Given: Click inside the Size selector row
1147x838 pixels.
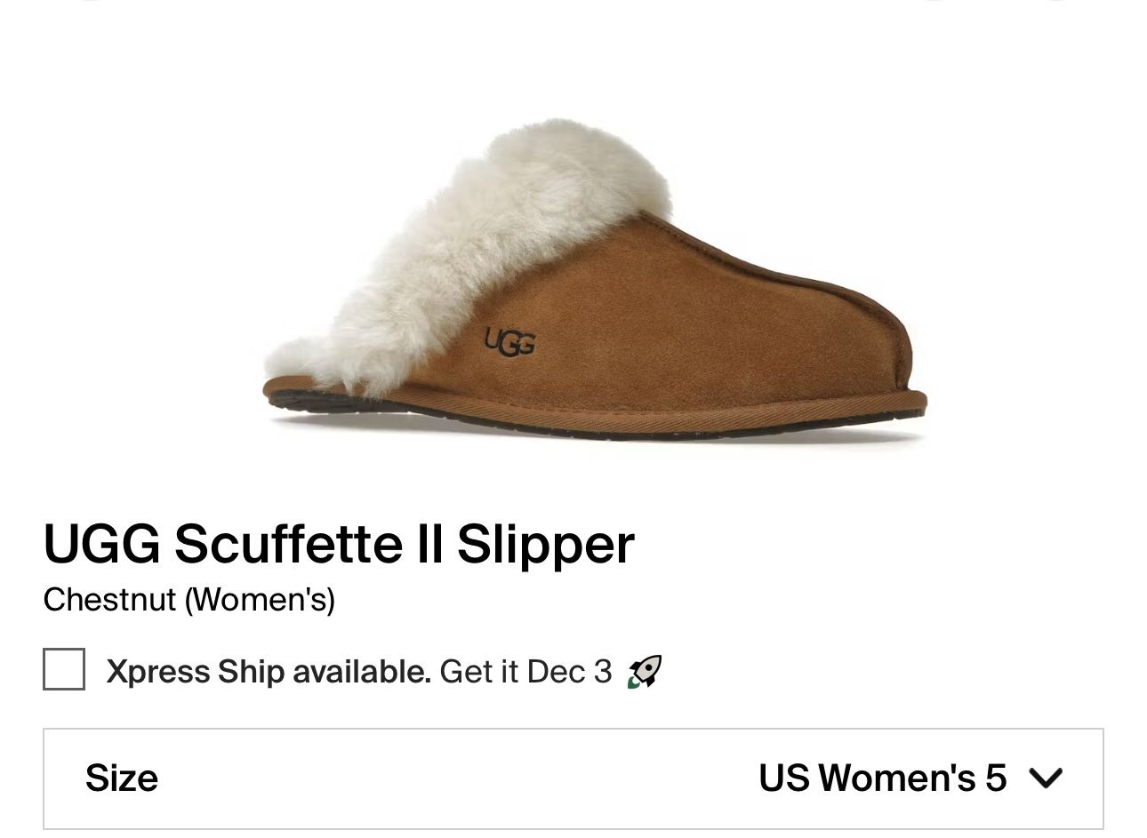Looking at the screenshot, I should tap(573, 778).
